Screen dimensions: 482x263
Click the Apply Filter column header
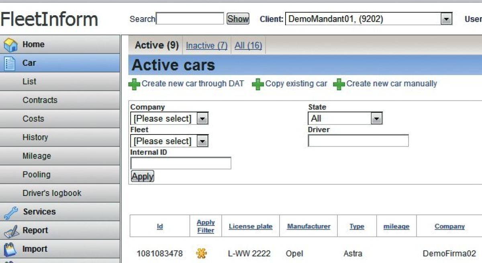coord(206,226)
